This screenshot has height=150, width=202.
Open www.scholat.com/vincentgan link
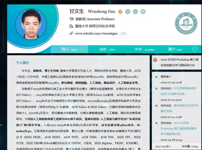pos(96,34)
